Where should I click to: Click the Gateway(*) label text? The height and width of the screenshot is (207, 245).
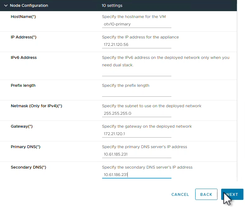click(22, 126)
